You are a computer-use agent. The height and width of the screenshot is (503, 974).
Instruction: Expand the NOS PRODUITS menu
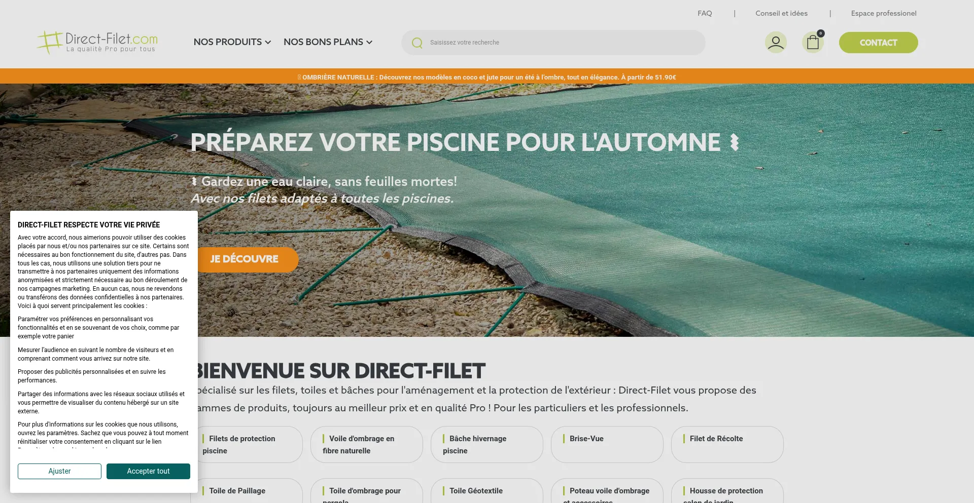232,42
